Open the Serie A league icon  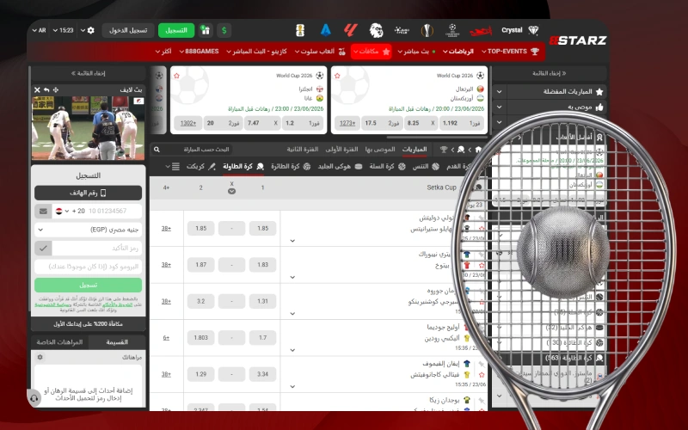tap(326, 30)
